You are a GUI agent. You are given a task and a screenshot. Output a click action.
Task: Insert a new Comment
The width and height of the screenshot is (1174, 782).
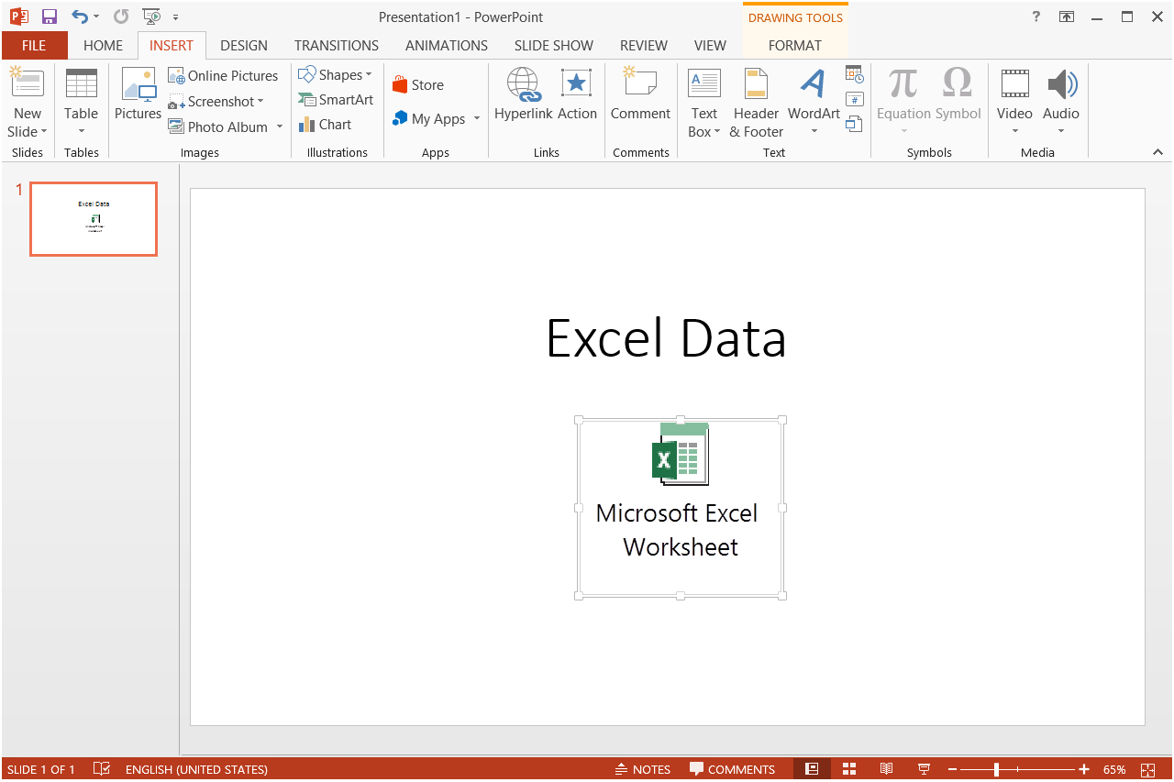(640, 94)
